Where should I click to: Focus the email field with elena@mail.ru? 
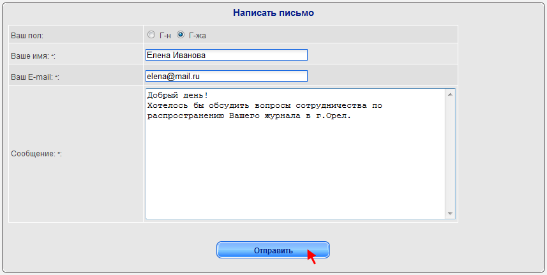click(x=227, y=76)
